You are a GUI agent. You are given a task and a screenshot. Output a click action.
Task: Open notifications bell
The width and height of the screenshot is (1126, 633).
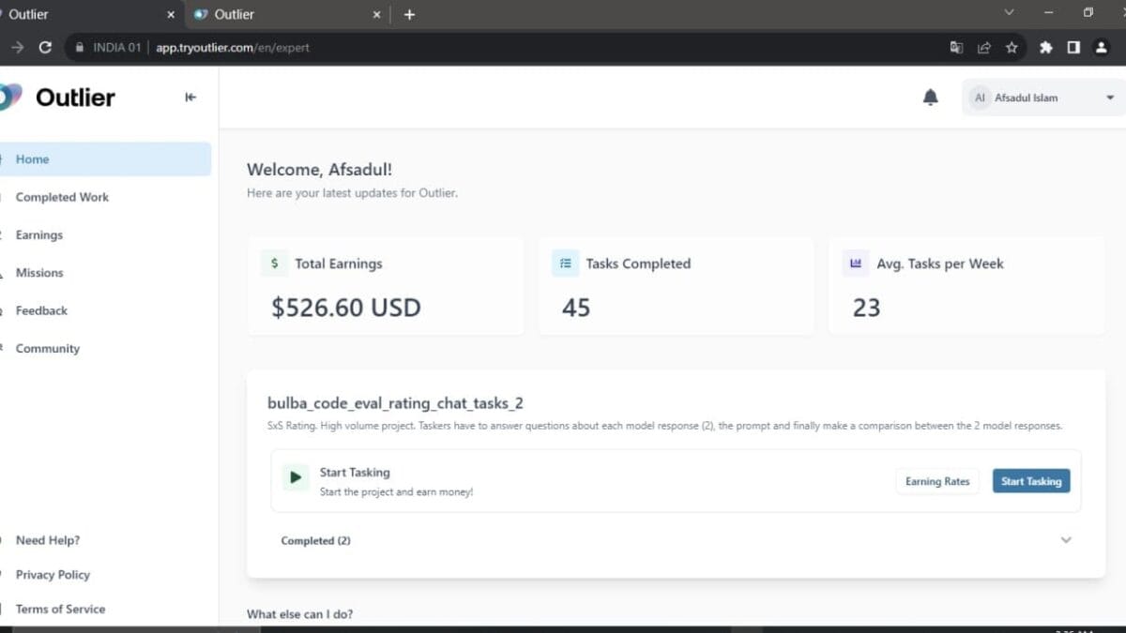click(x=930, y=97)
